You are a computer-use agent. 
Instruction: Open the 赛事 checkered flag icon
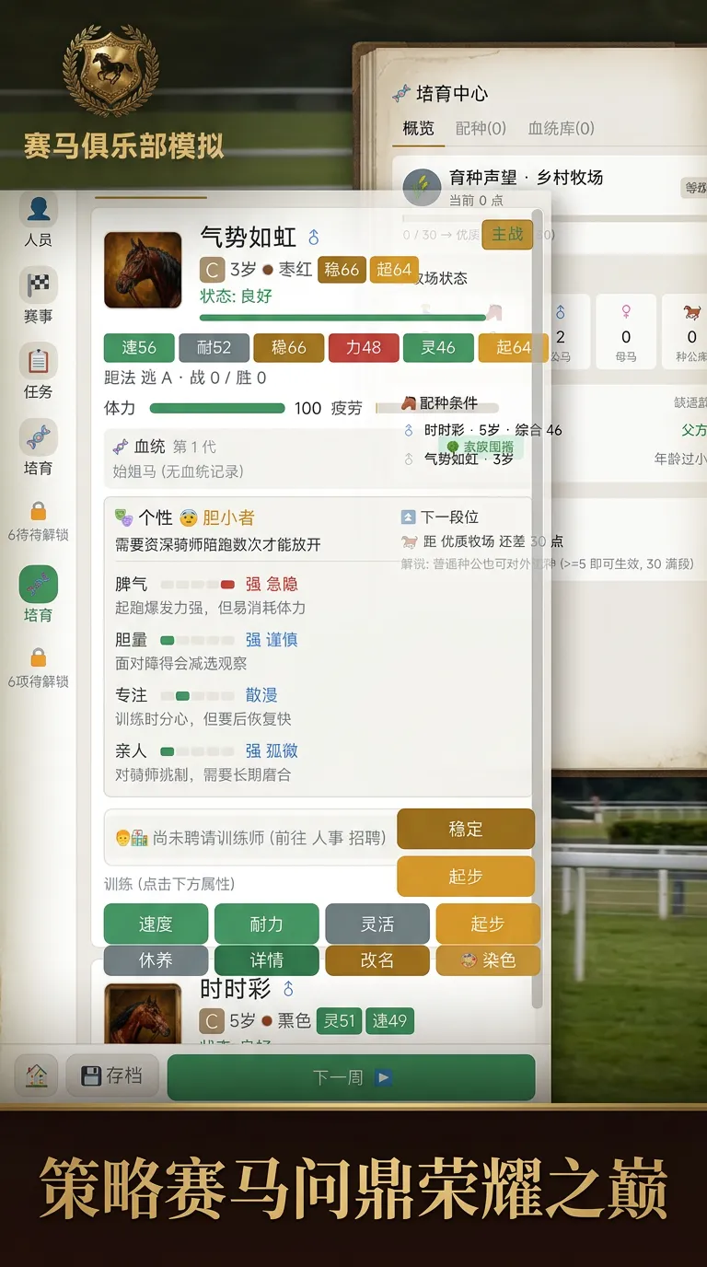(x=38, y=285)
